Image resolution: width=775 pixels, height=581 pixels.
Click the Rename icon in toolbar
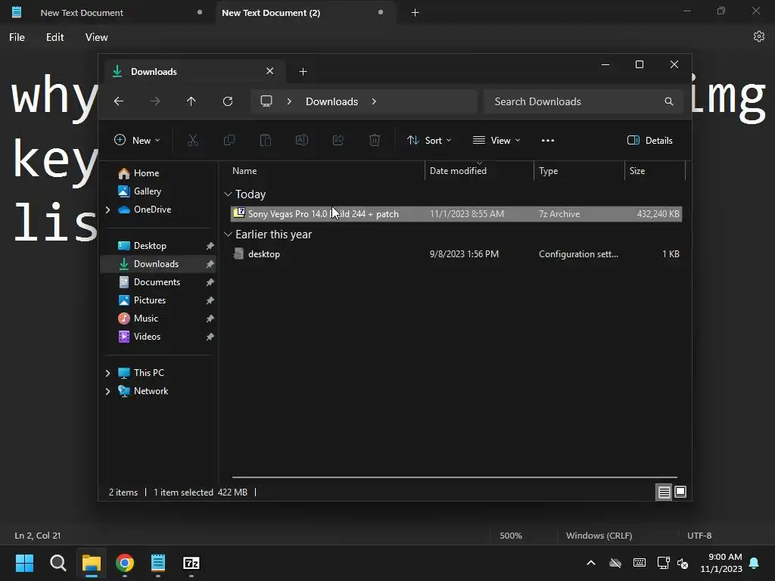pyautogui.click(x=302, y=140)
